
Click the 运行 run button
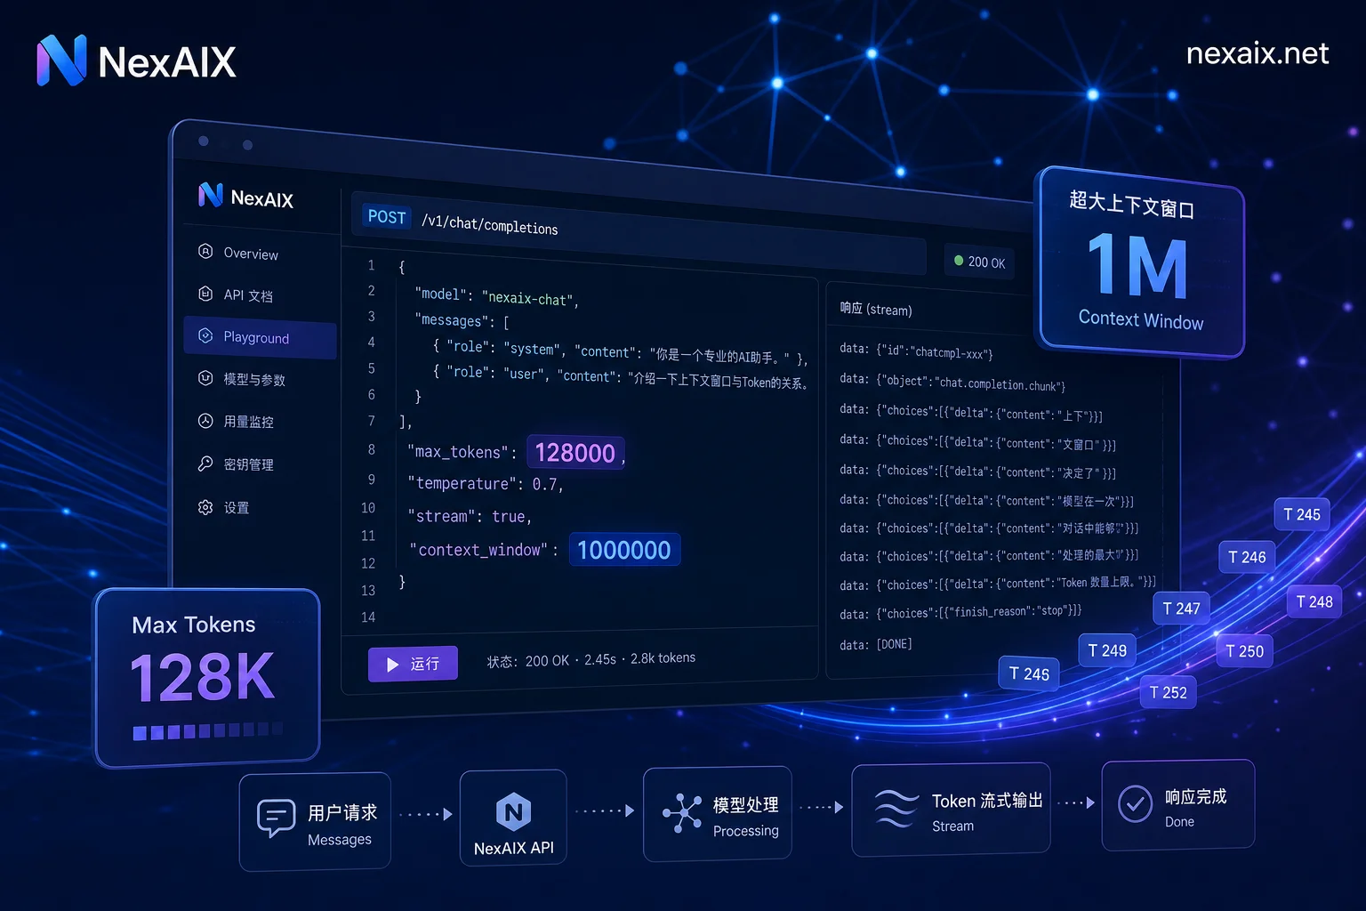click(x=413, y=664)
